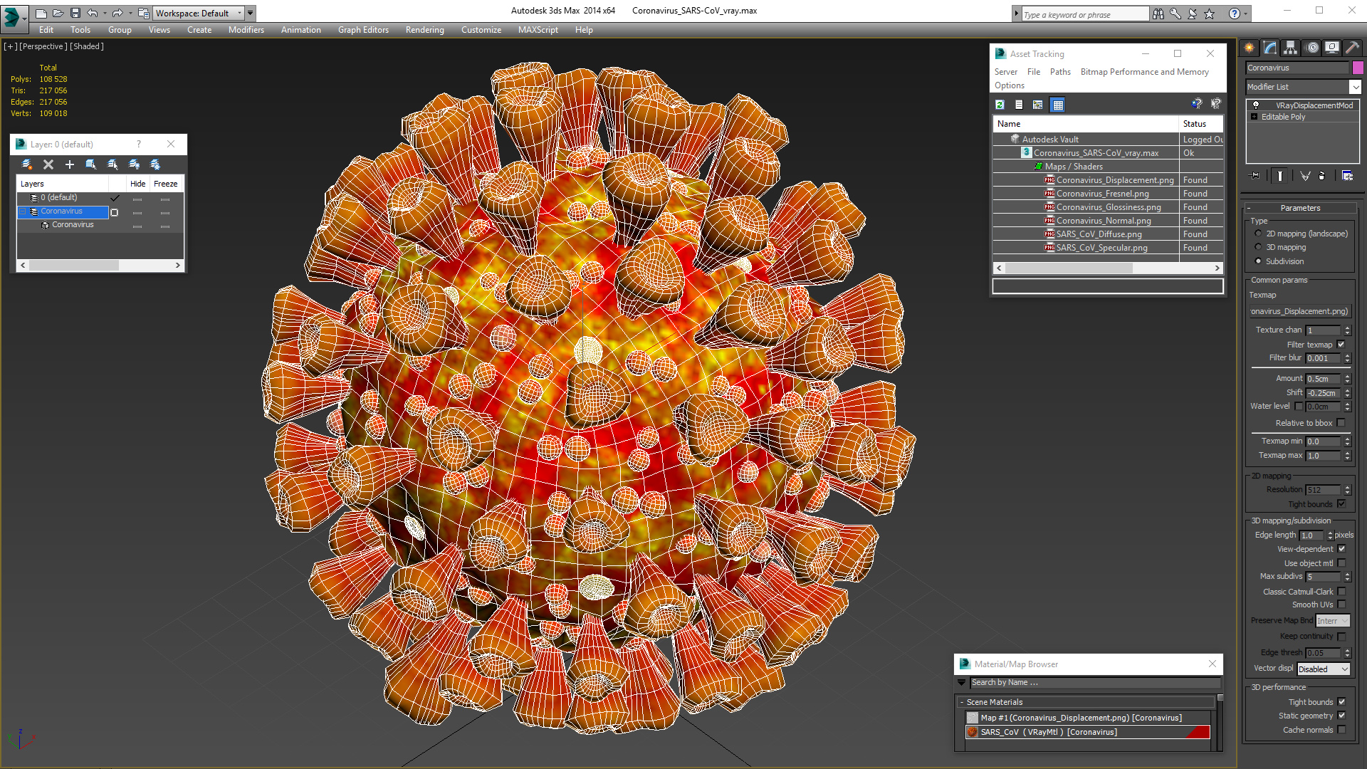
Task: Open the Workspace: Default dropdown
Action: (x=199, y=13)
